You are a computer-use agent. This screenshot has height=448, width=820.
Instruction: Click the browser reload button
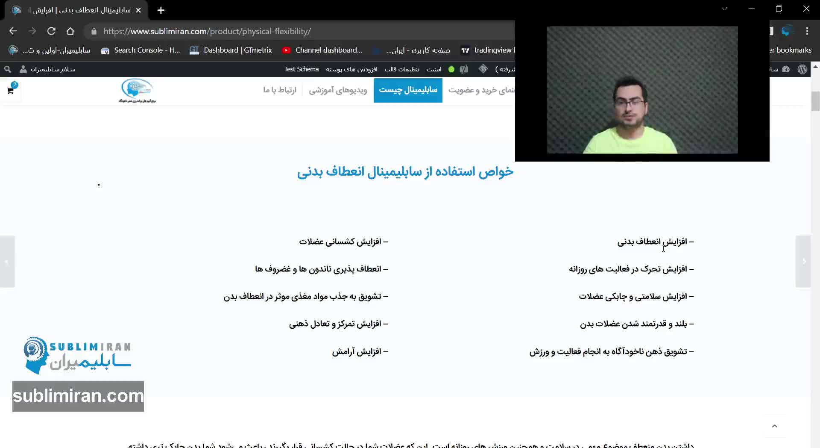51,31
